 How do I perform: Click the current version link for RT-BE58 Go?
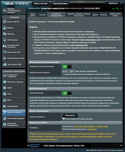tap(91, 126)
